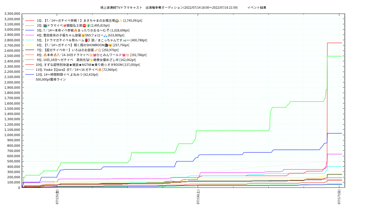Select legend entry 5位 諒／まこっちゃんです
The width and height of the screenshot is (369, 208).
coord(92,40)
